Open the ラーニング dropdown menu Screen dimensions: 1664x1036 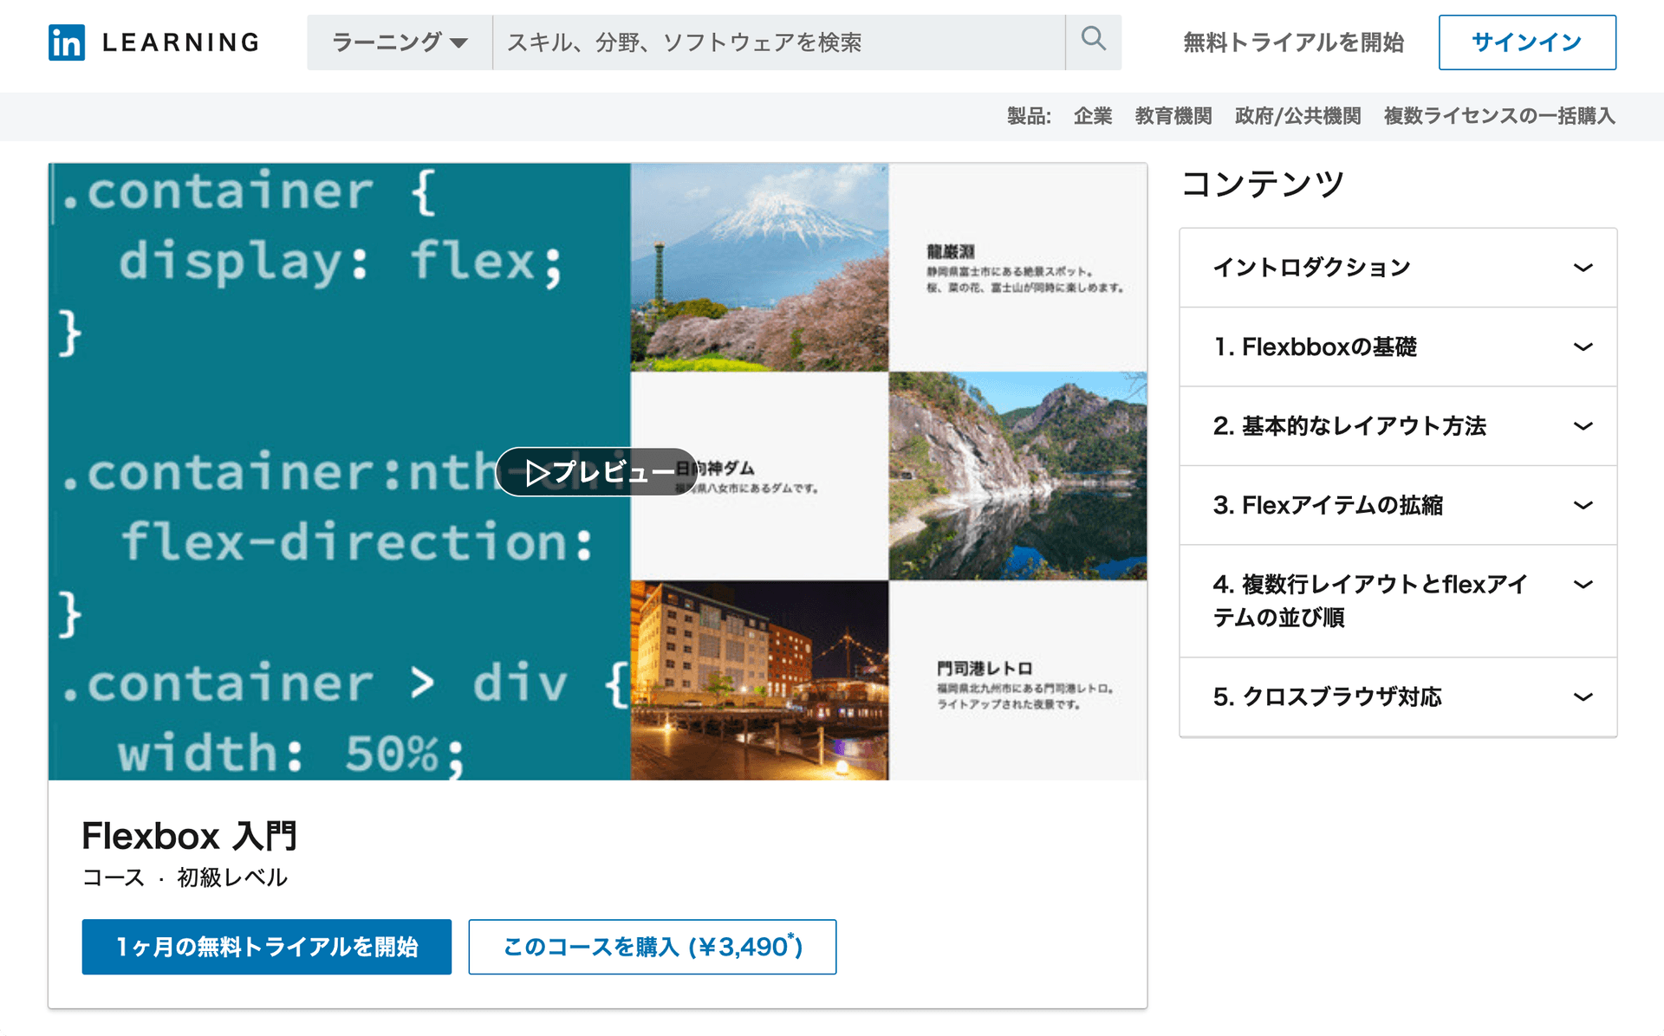(x=400, y=42)
